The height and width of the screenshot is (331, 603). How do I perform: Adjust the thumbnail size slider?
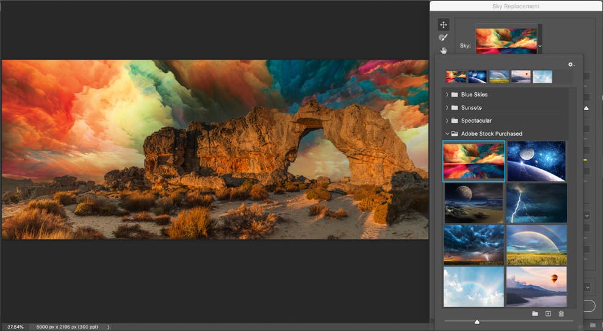(477, 321)
